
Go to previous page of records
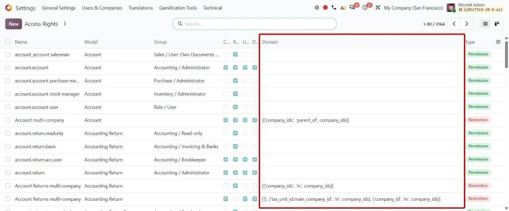tap(454, 24)
